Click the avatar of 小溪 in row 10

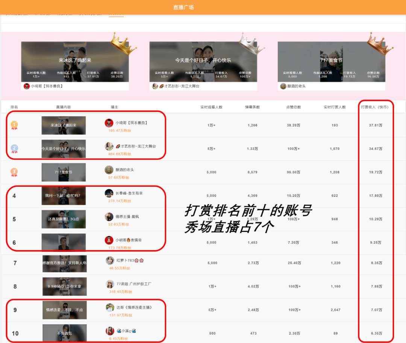(x=110, y=331)
